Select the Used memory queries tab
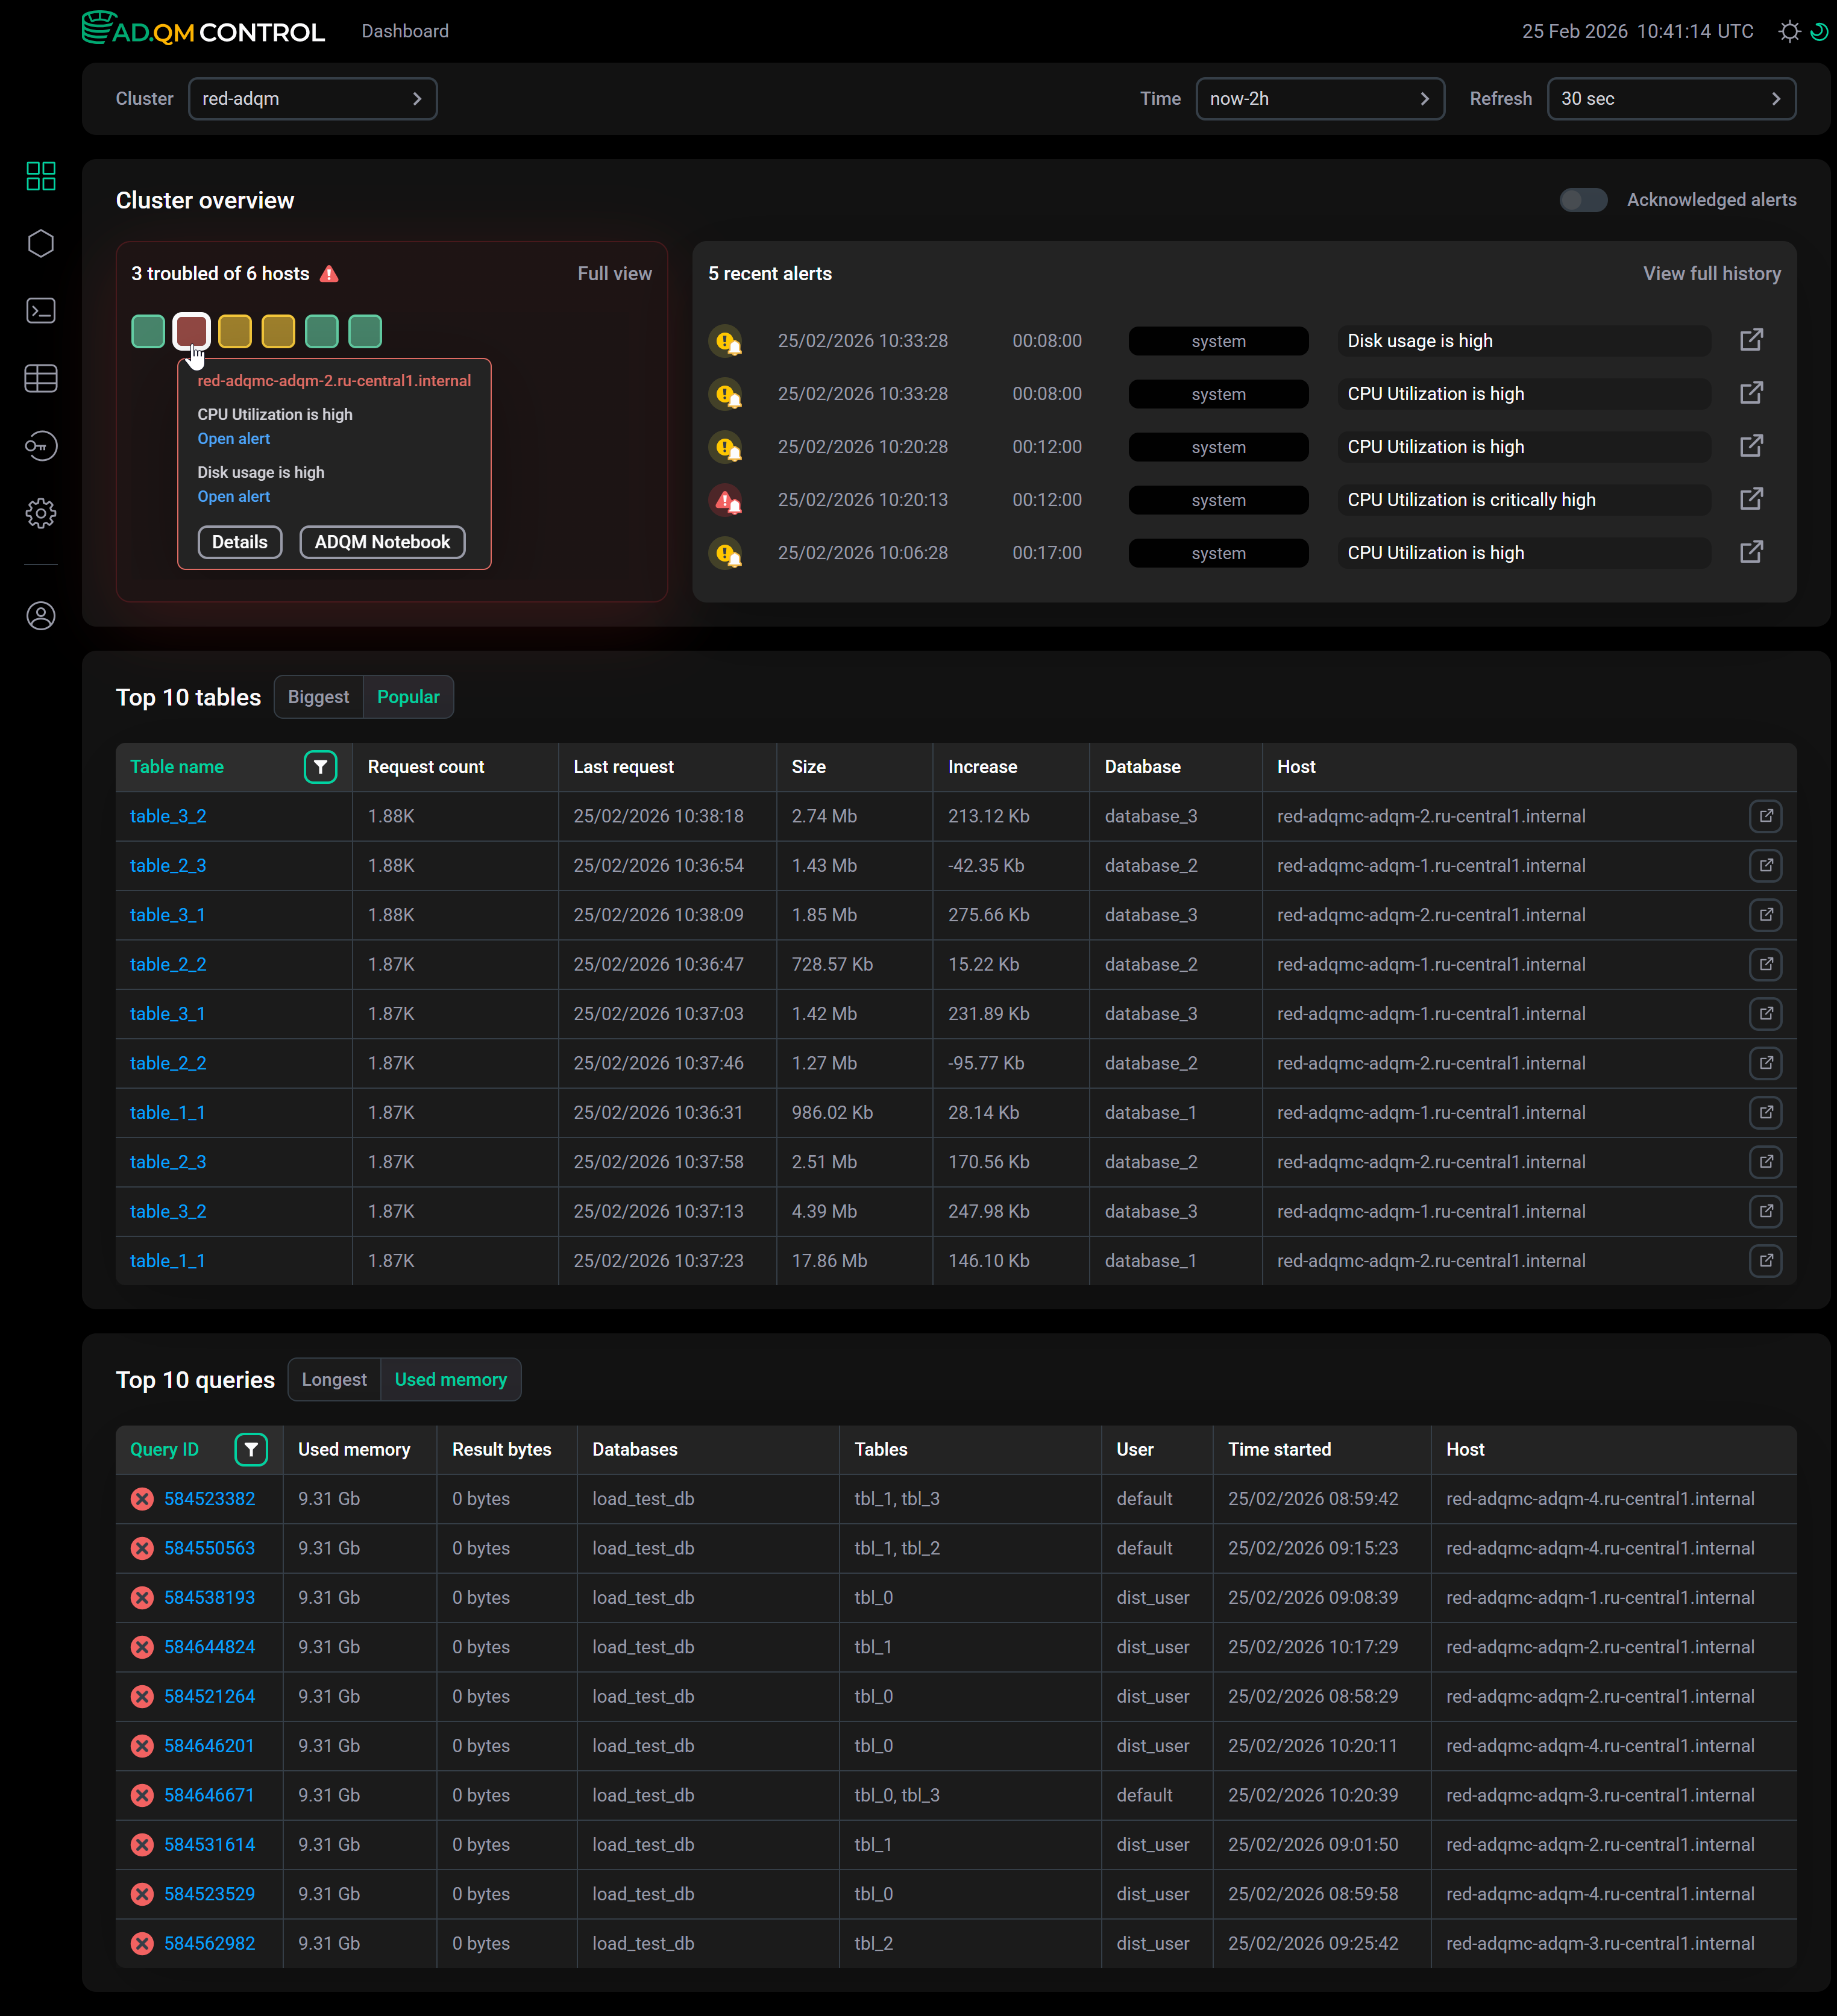The image size is (1837, 2016). [x=450, y=1379]
